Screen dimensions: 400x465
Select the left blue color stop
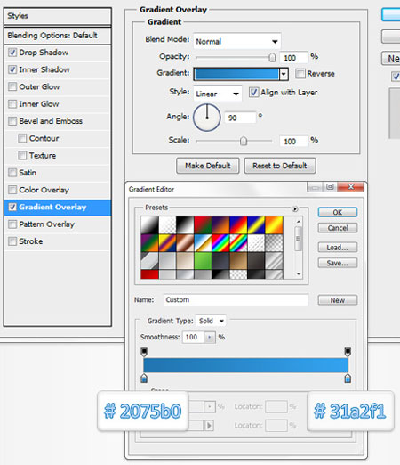tap(144, 379)
